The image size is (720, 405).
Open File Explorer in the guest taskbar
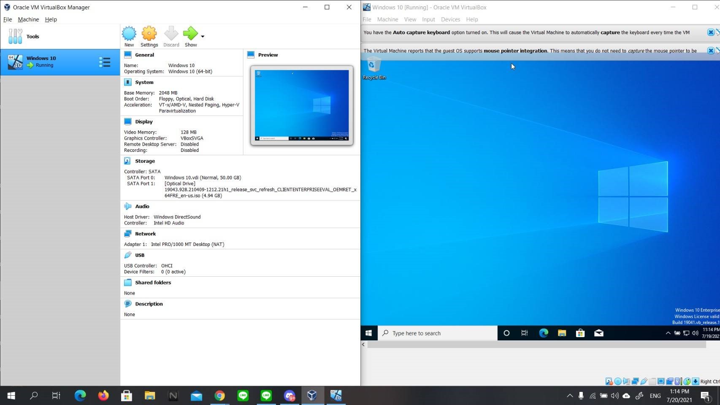coord(562,333)
